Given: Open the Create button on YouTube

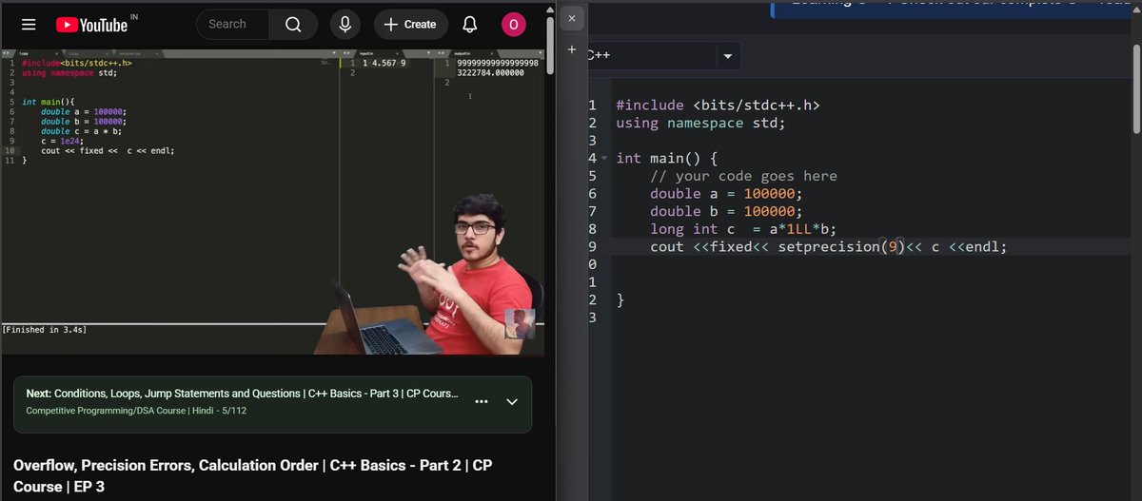Looking at the screenshot, I should [410, 25].
